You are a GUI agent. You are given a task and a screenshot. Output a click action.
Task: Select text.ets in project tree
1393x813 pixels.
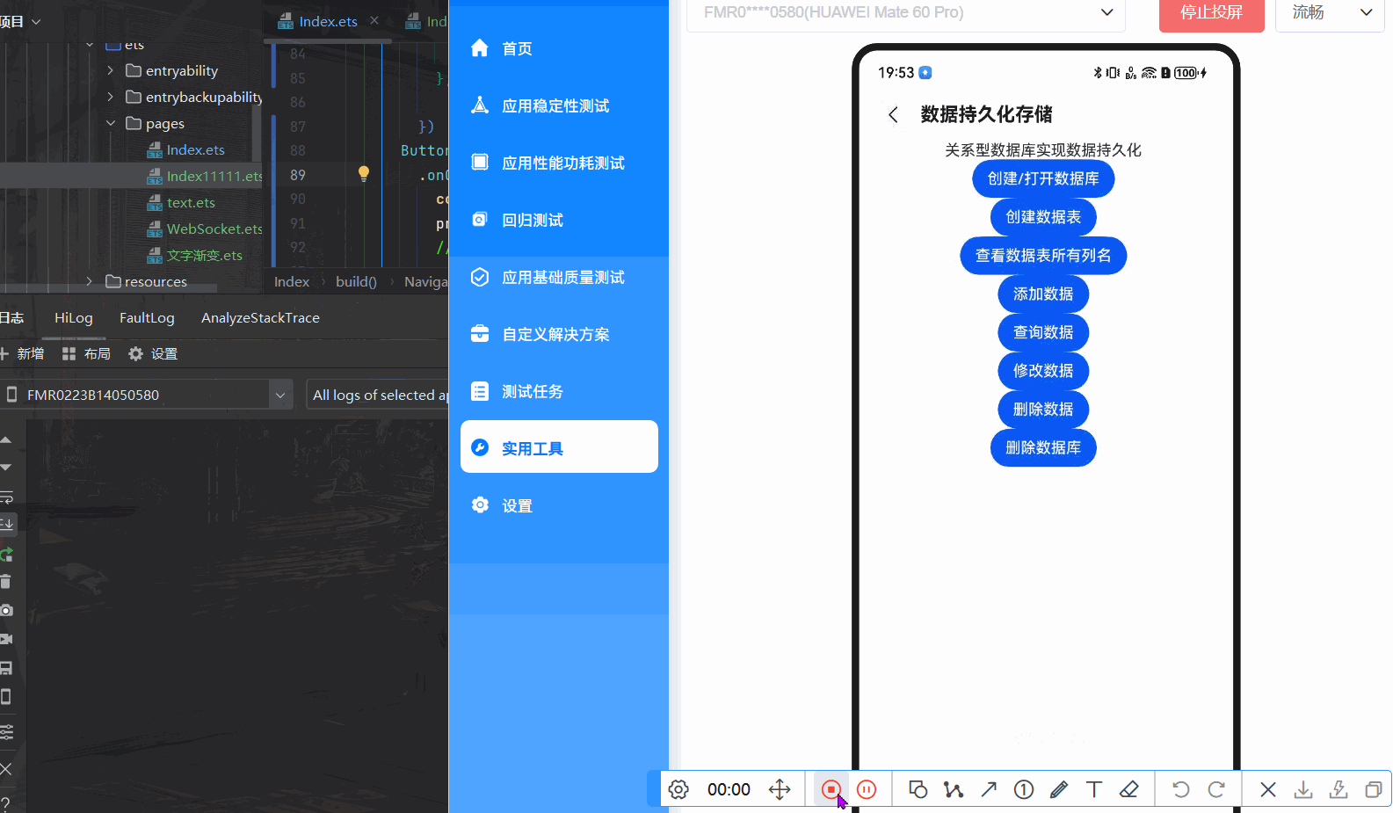coord(181,202)
